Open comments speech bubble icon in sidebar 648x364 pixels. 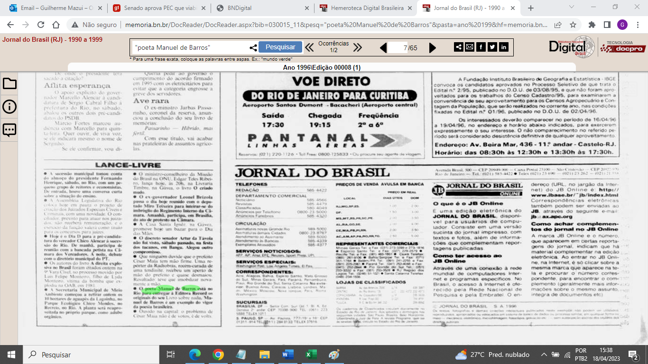point(9,130)
